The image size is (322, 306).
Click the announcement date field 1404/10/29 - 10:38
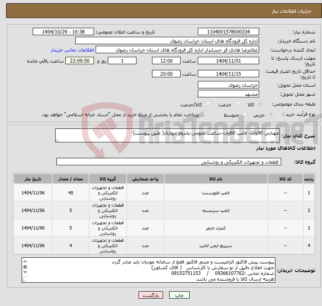click(63, 32)
